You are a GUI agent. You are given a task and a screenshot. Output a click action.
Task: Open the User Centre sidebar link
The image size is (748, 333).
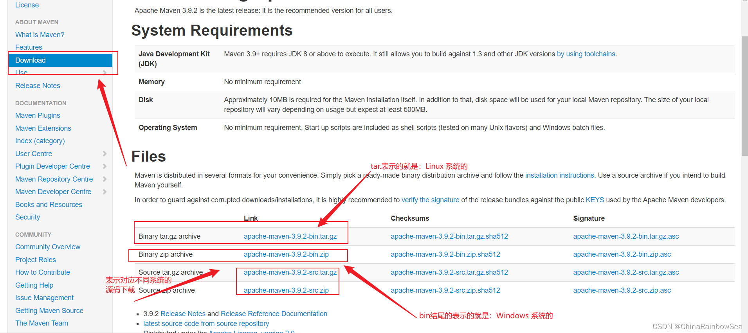[x=34, y=154]
